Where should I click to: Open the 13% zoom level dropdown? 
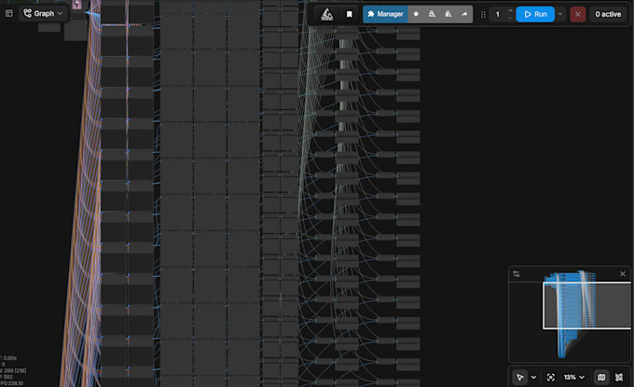(574, 378)
